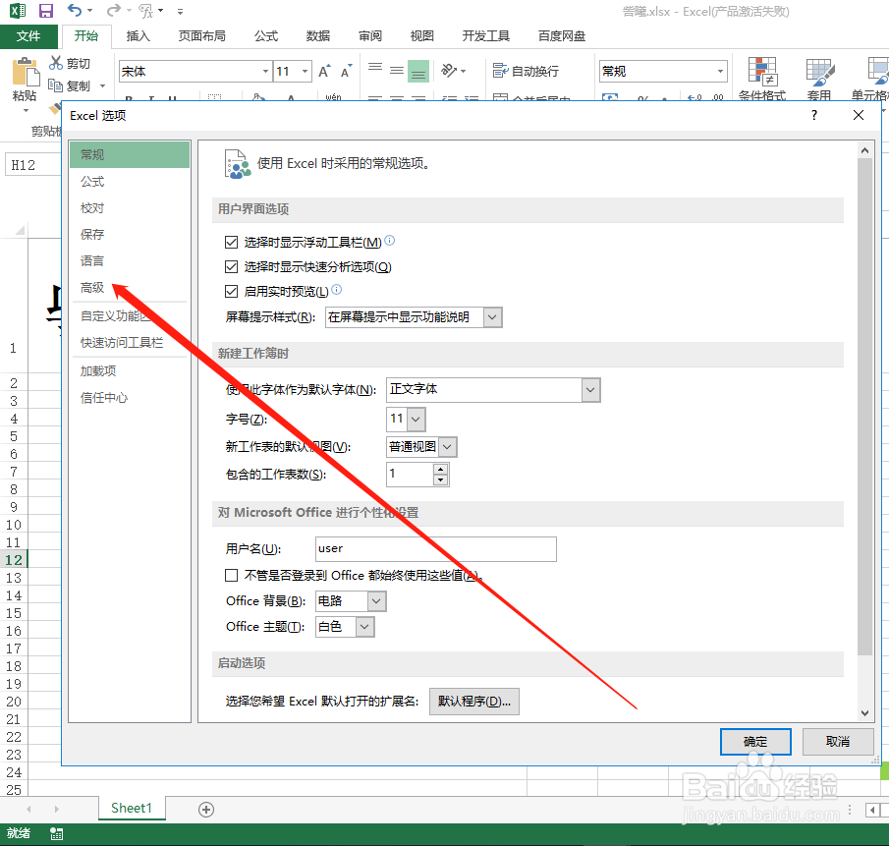
Task: Click the Copy icon in ribbon
Action: 56,85
